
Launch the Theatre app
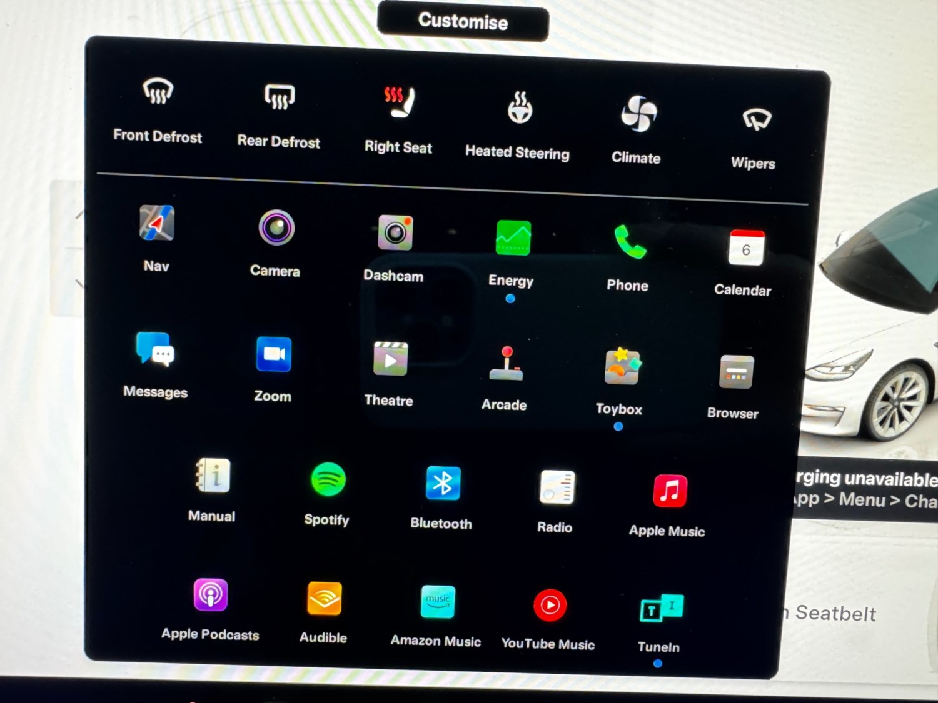click(x=391, y=359)
